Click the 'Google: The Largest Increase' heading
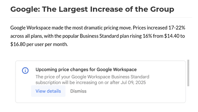 click(92, 9)
